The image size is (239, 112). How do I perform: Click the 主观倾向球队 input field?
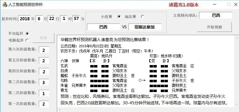pyautogui.click(x=216, y=15)
